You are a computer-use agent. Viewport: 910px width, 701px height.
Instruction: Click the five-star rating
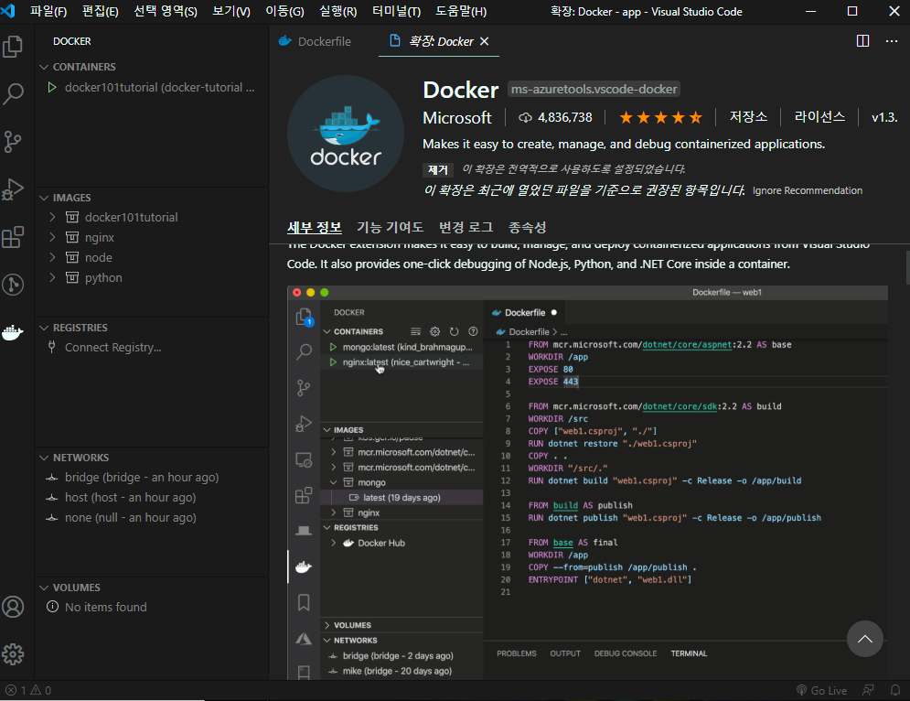pyautogui.click(x=660, y=118)
